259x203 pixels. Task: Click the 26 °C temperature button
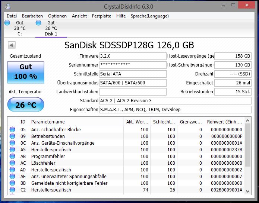(26, 104)
